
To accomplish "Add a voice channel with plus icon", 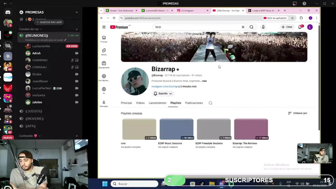I will click(x=77, y=29).
